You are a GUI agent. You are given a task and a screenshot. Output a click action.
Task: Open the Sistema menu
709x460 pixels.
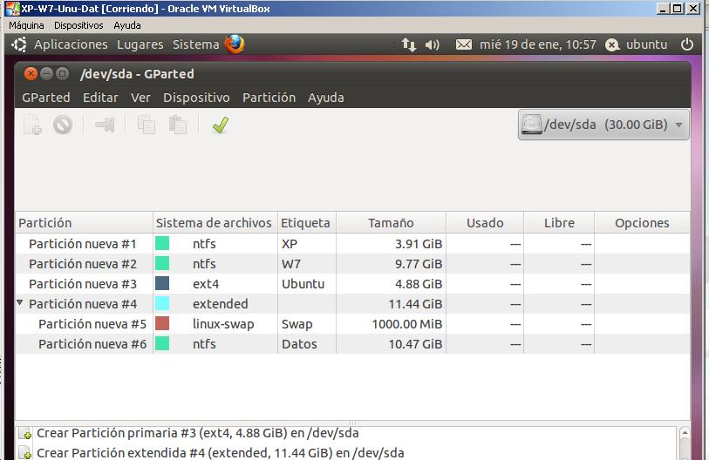click(196, 44)
